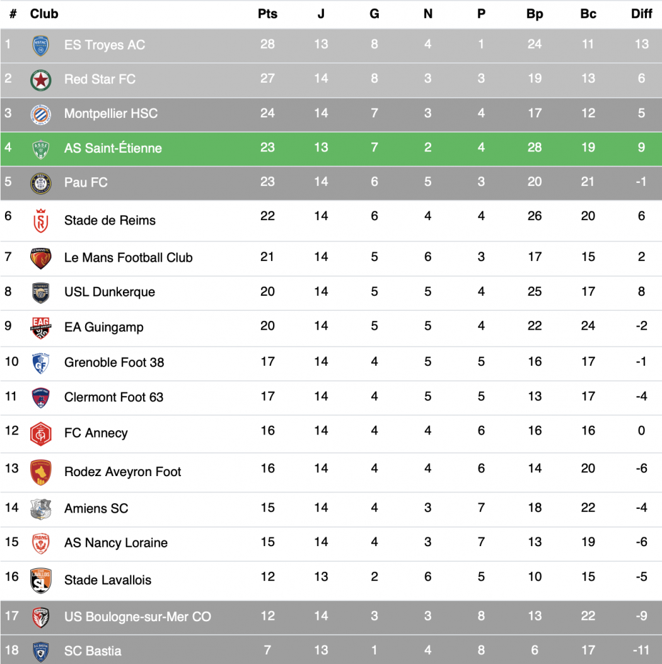Sort table by the Pts column header

[x=267, y=14]
